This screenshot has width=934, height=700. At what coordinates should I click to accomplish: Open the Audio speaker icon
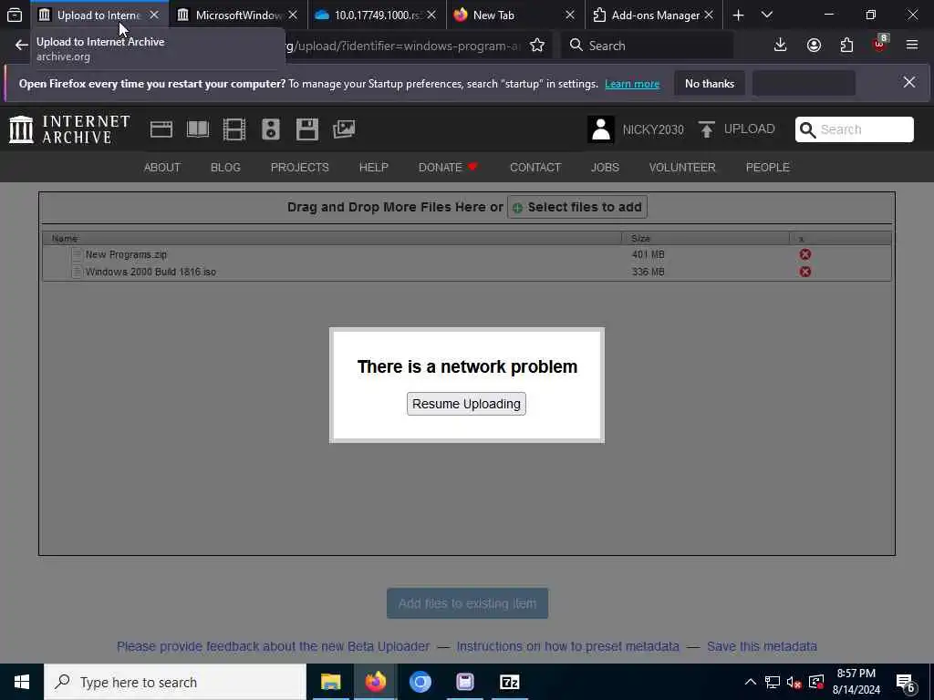(270, 129)
